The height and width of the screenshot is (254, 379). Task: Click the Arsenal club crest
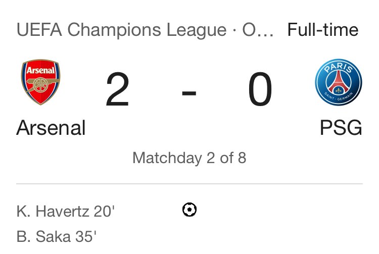40,82
